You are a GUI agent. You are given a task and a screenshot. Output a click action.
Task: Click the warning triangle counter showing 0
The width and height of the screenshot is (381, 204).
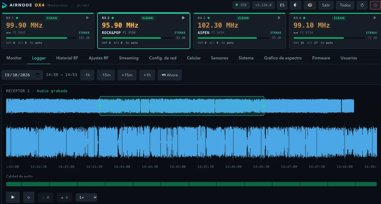click(45, 198)
